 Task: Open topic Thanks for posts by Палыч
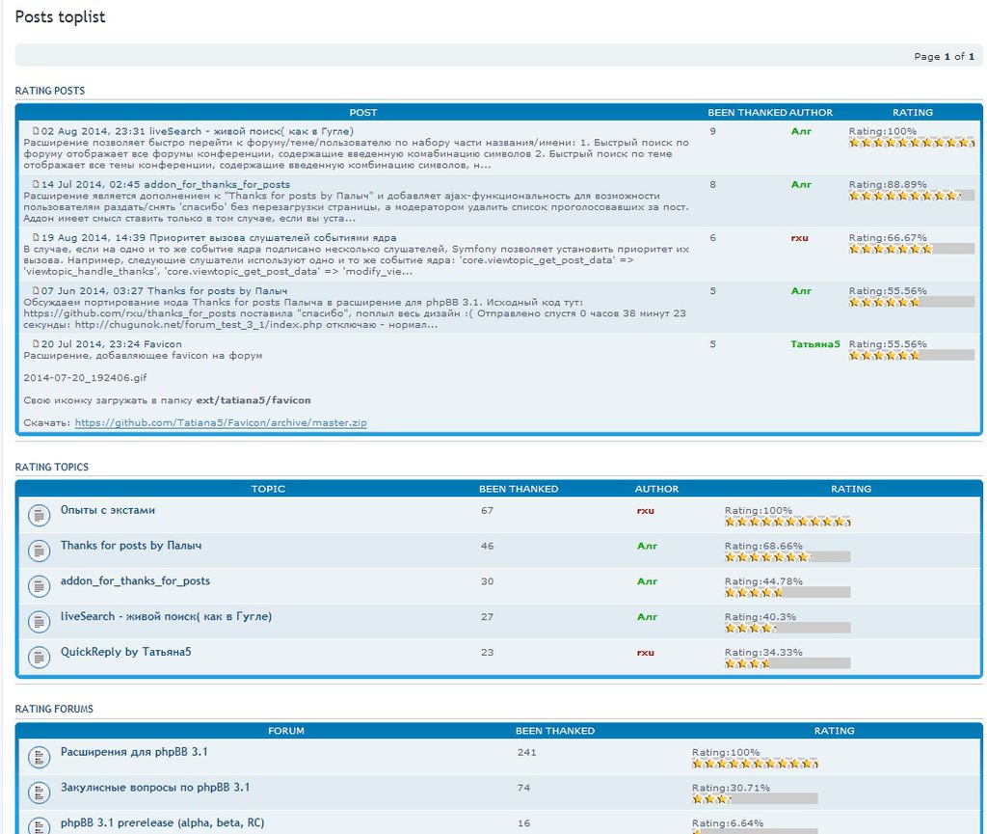click(x=131, y=546)
